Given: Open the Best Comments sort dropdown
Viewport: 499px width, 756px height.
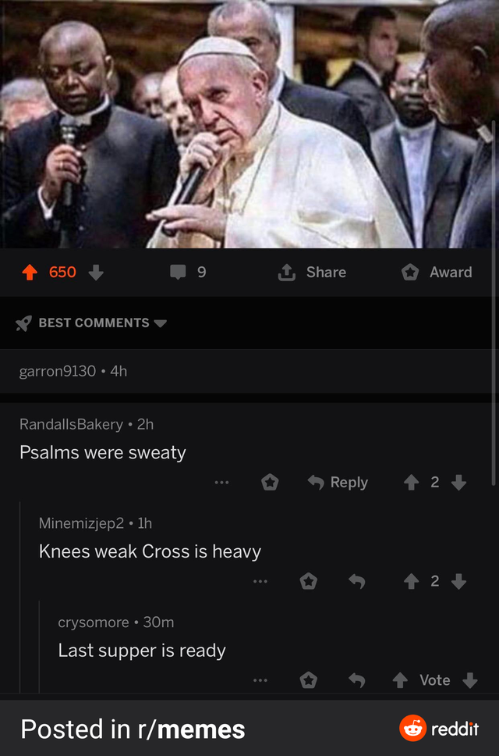Looking at the screenshot, I should (x=161, y=323).
